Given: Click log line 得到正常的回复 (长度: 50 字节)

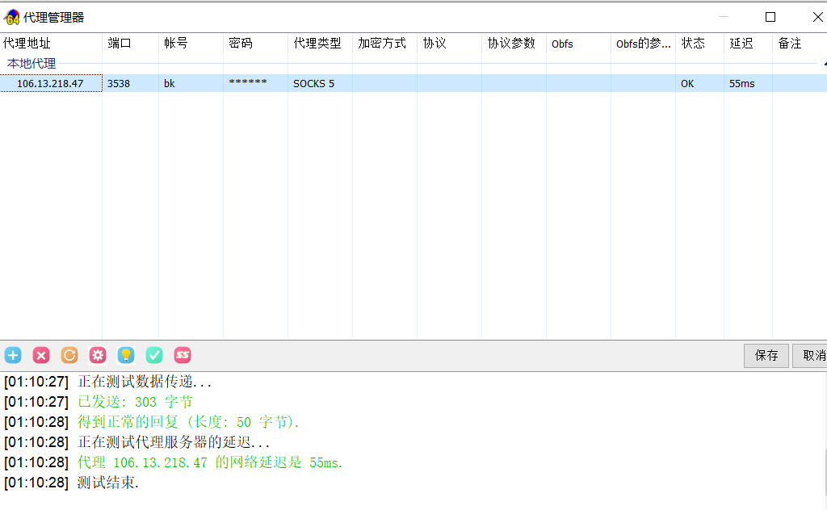Looking at the screenshot, I should point(152,422).
